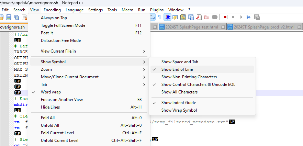Screen dimensions: 303x146
Task: Click save icon on 2024ST_SplashPage_prod_v2.html tab
Action: 230,27
